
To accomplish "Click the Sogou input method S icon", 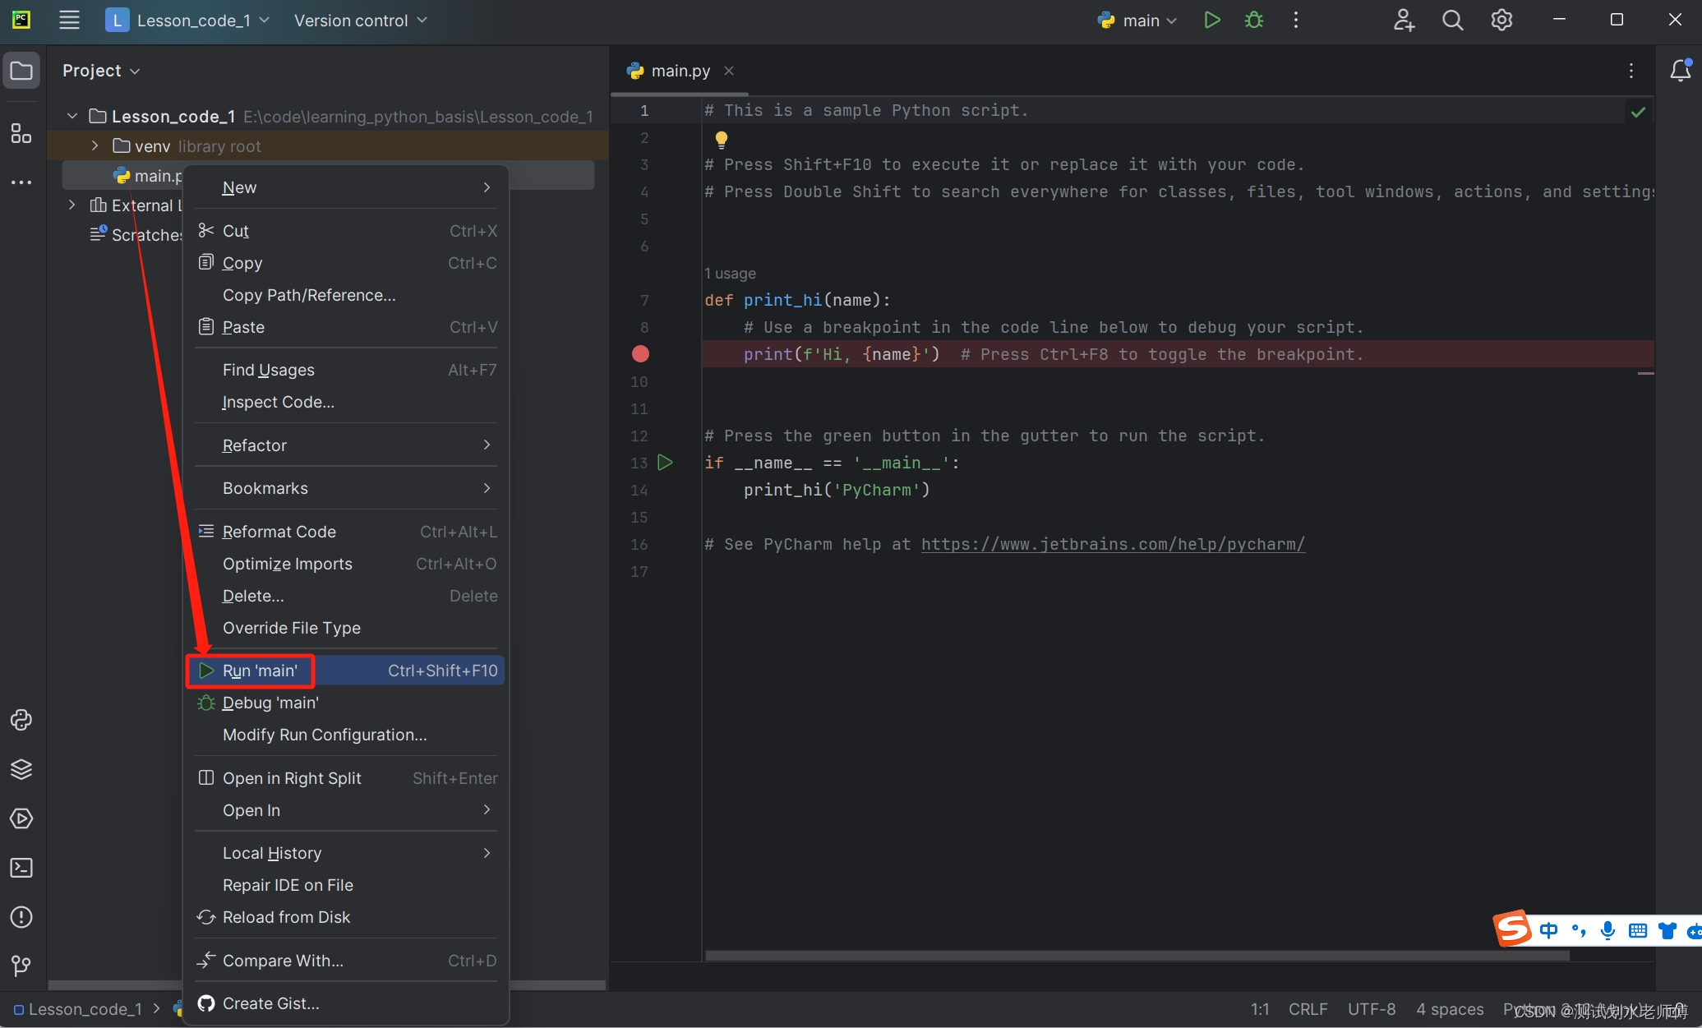I will [1513, 929].
